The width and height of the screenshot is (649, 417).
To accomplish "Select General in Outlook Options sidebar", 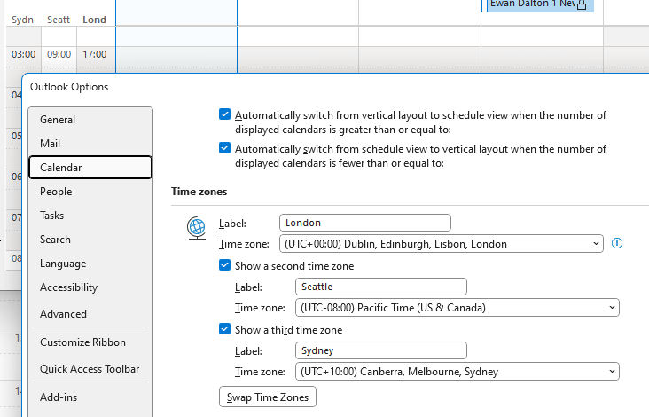I will tap(90, 120).
